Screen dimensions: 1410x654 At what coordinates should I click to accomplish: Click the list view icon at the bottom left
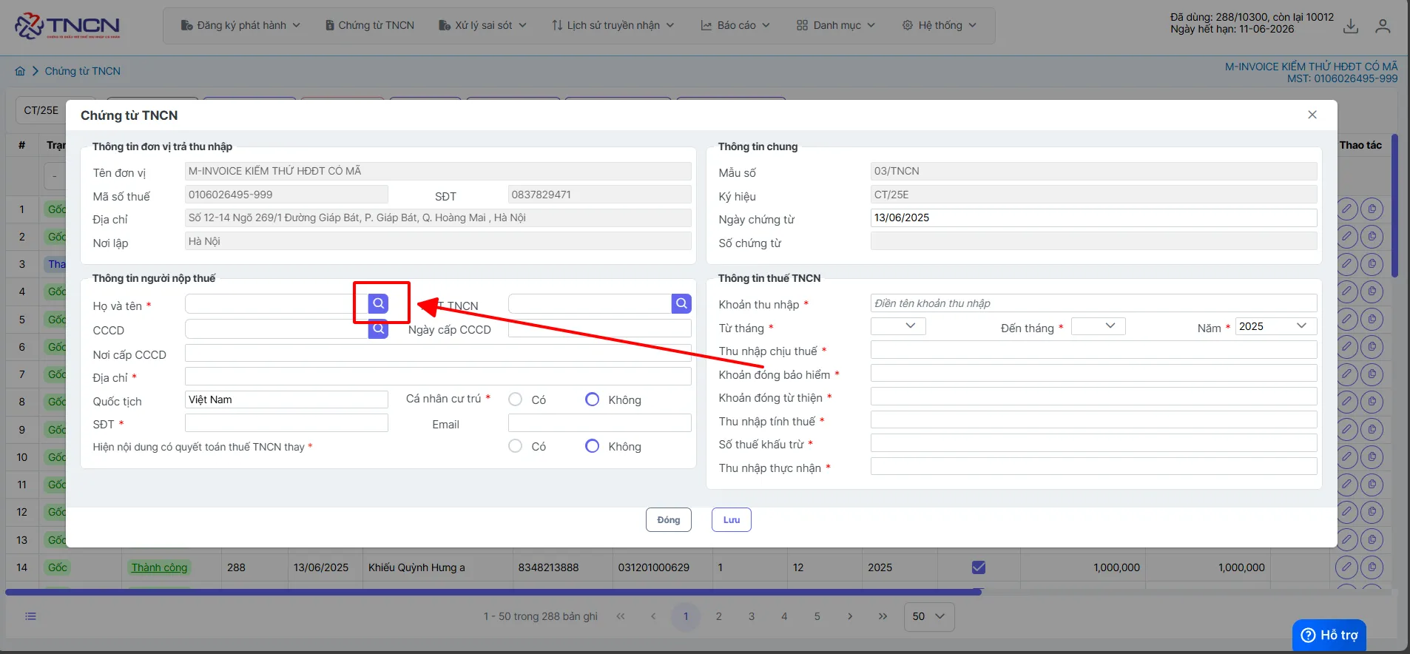click(x=30, y=616)
